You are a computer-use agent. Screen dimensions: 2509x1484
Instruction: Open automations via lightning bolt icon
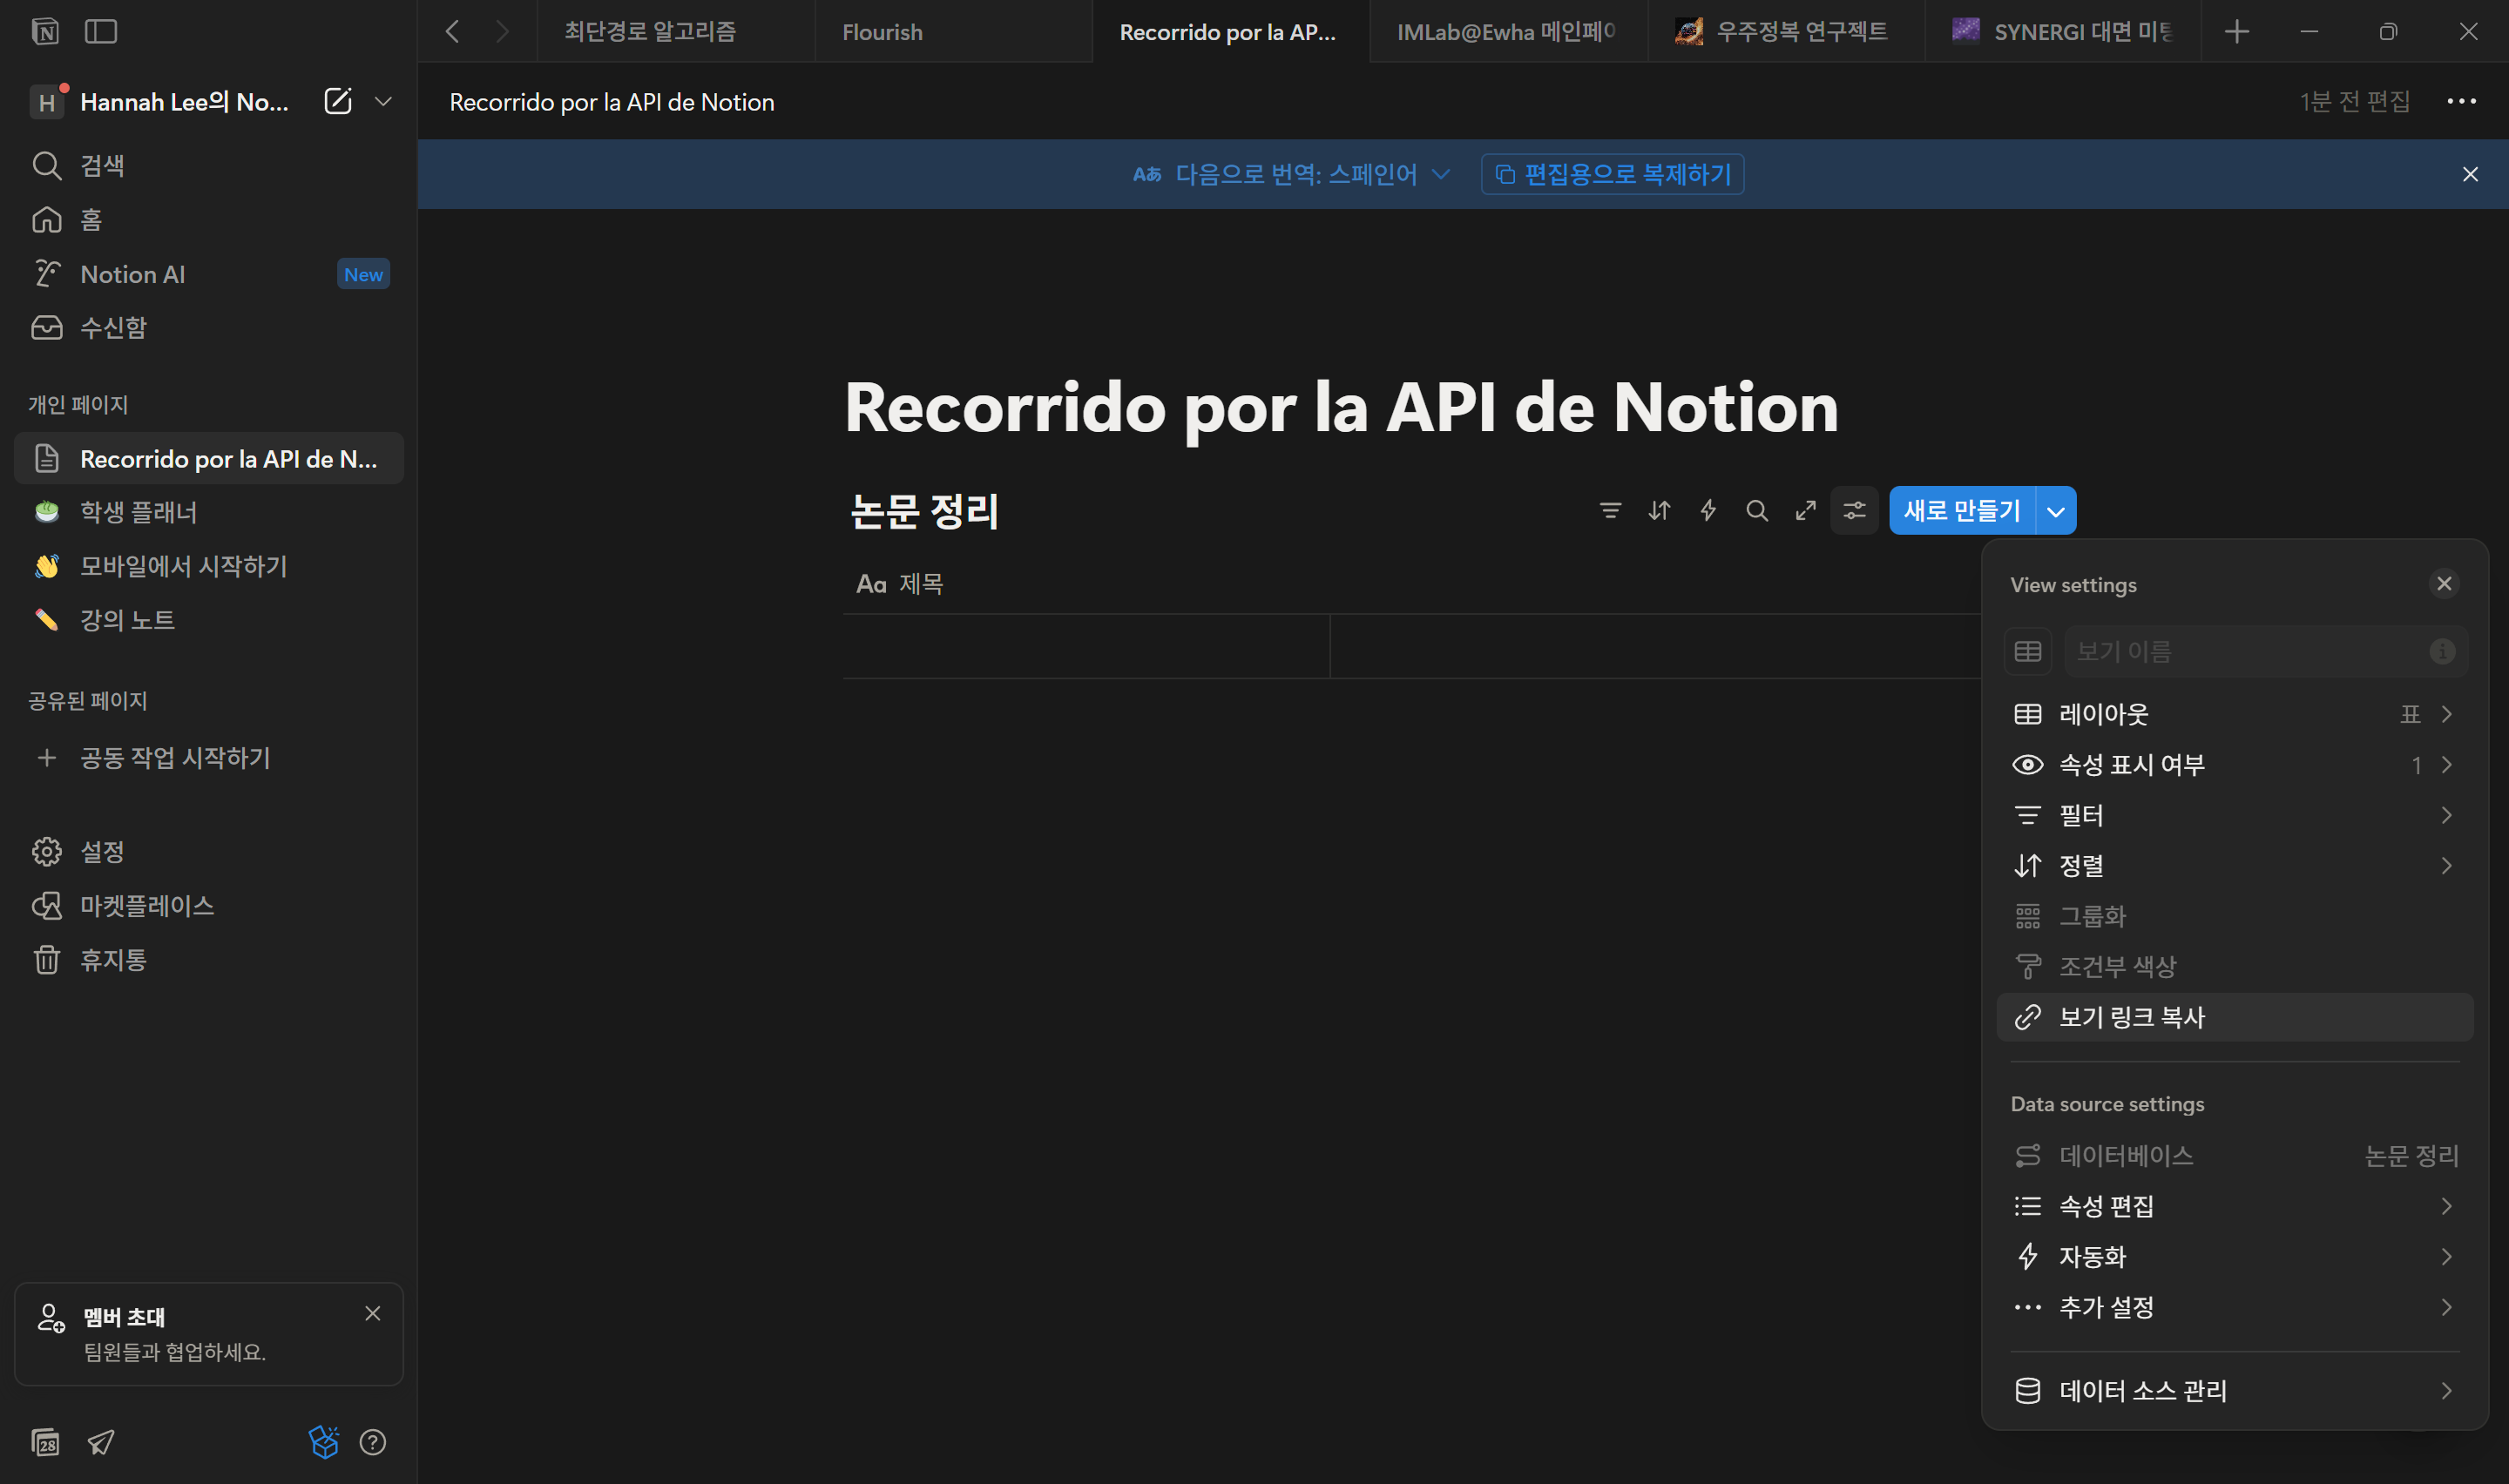point(1708,511)
